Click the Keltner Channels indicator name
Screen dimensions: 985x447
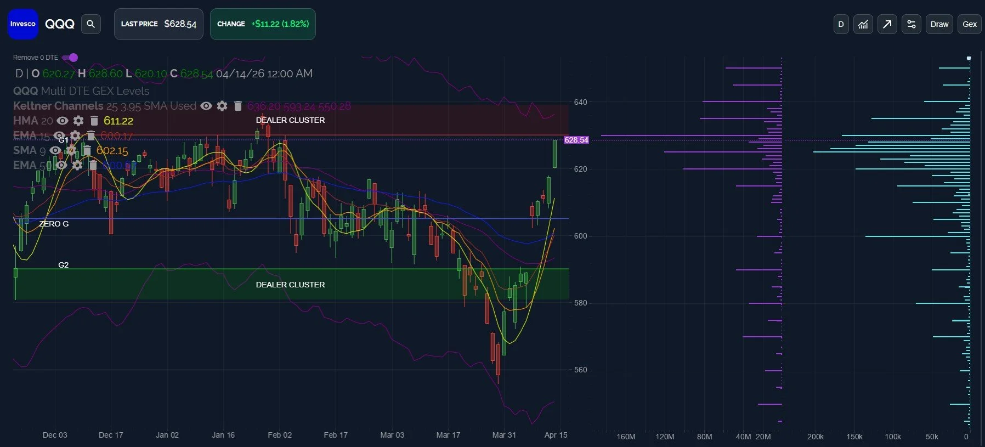(x=58, y=106)
